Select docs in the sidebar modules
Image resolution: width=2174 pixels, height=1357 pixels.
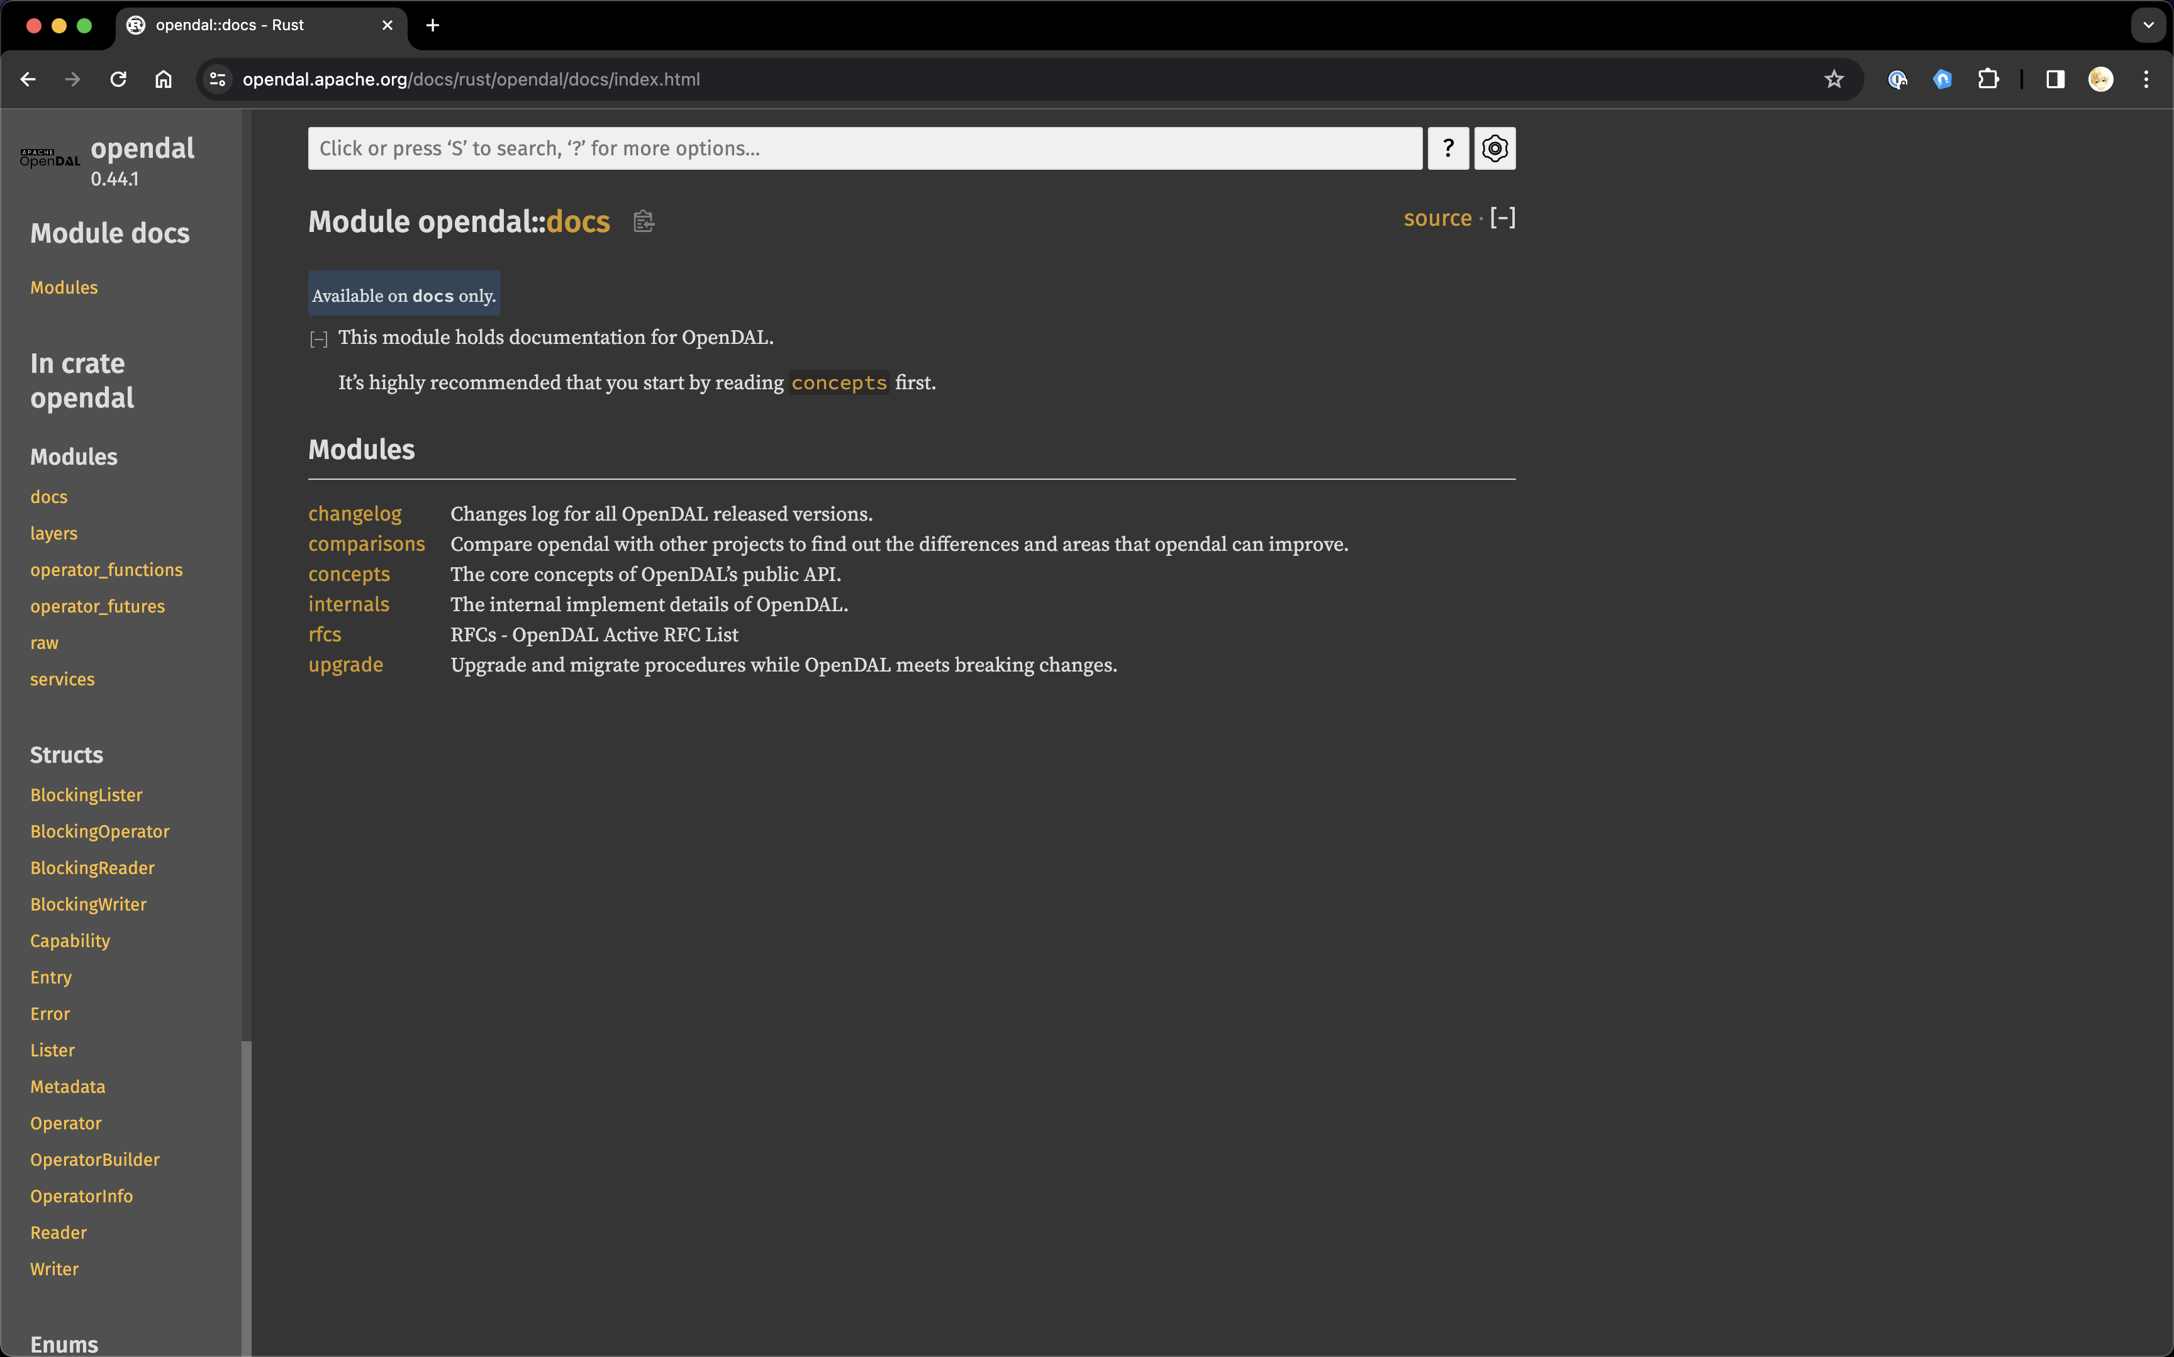[48, 496]
